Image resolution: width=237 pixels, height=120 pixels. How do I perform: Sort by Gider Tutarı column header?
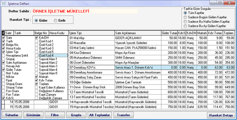[169, 33]
